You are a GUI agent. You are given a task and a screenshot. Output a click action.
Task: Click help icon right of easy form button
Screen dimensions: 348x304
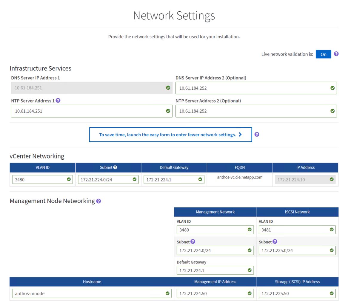click(x=257, y=135)
